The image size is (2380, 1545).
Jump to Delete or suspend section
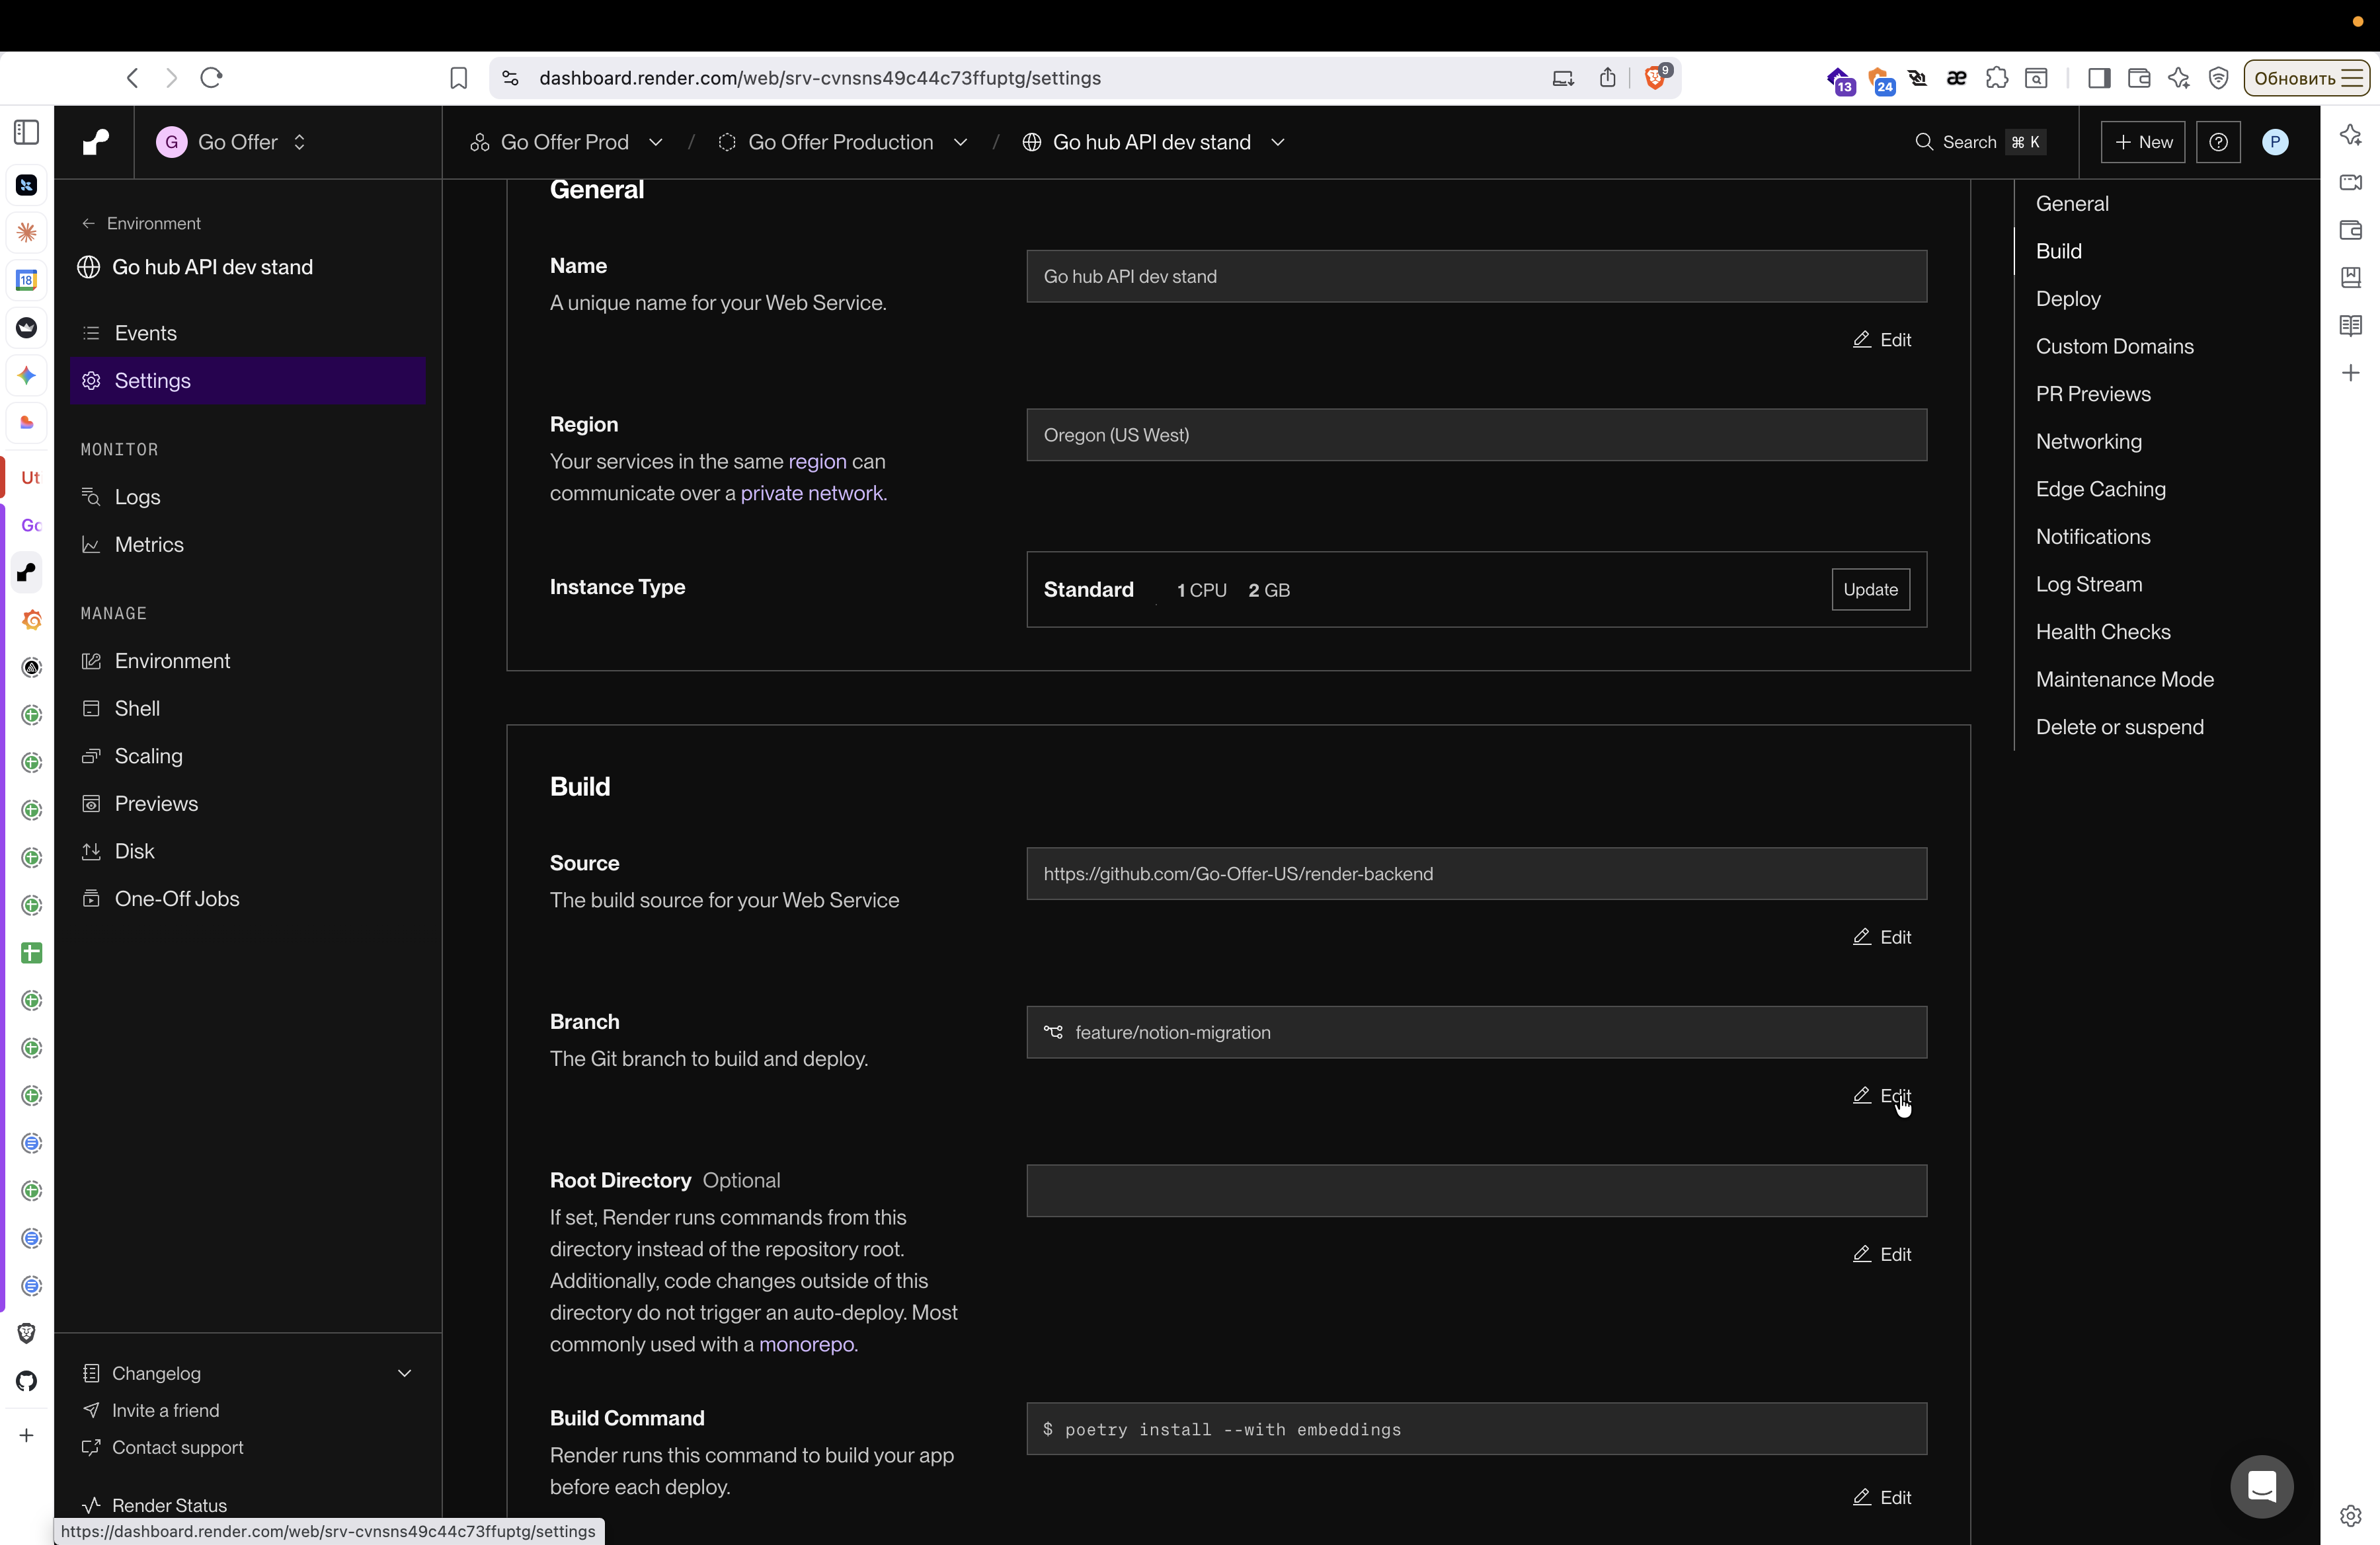pos(2119,726)
